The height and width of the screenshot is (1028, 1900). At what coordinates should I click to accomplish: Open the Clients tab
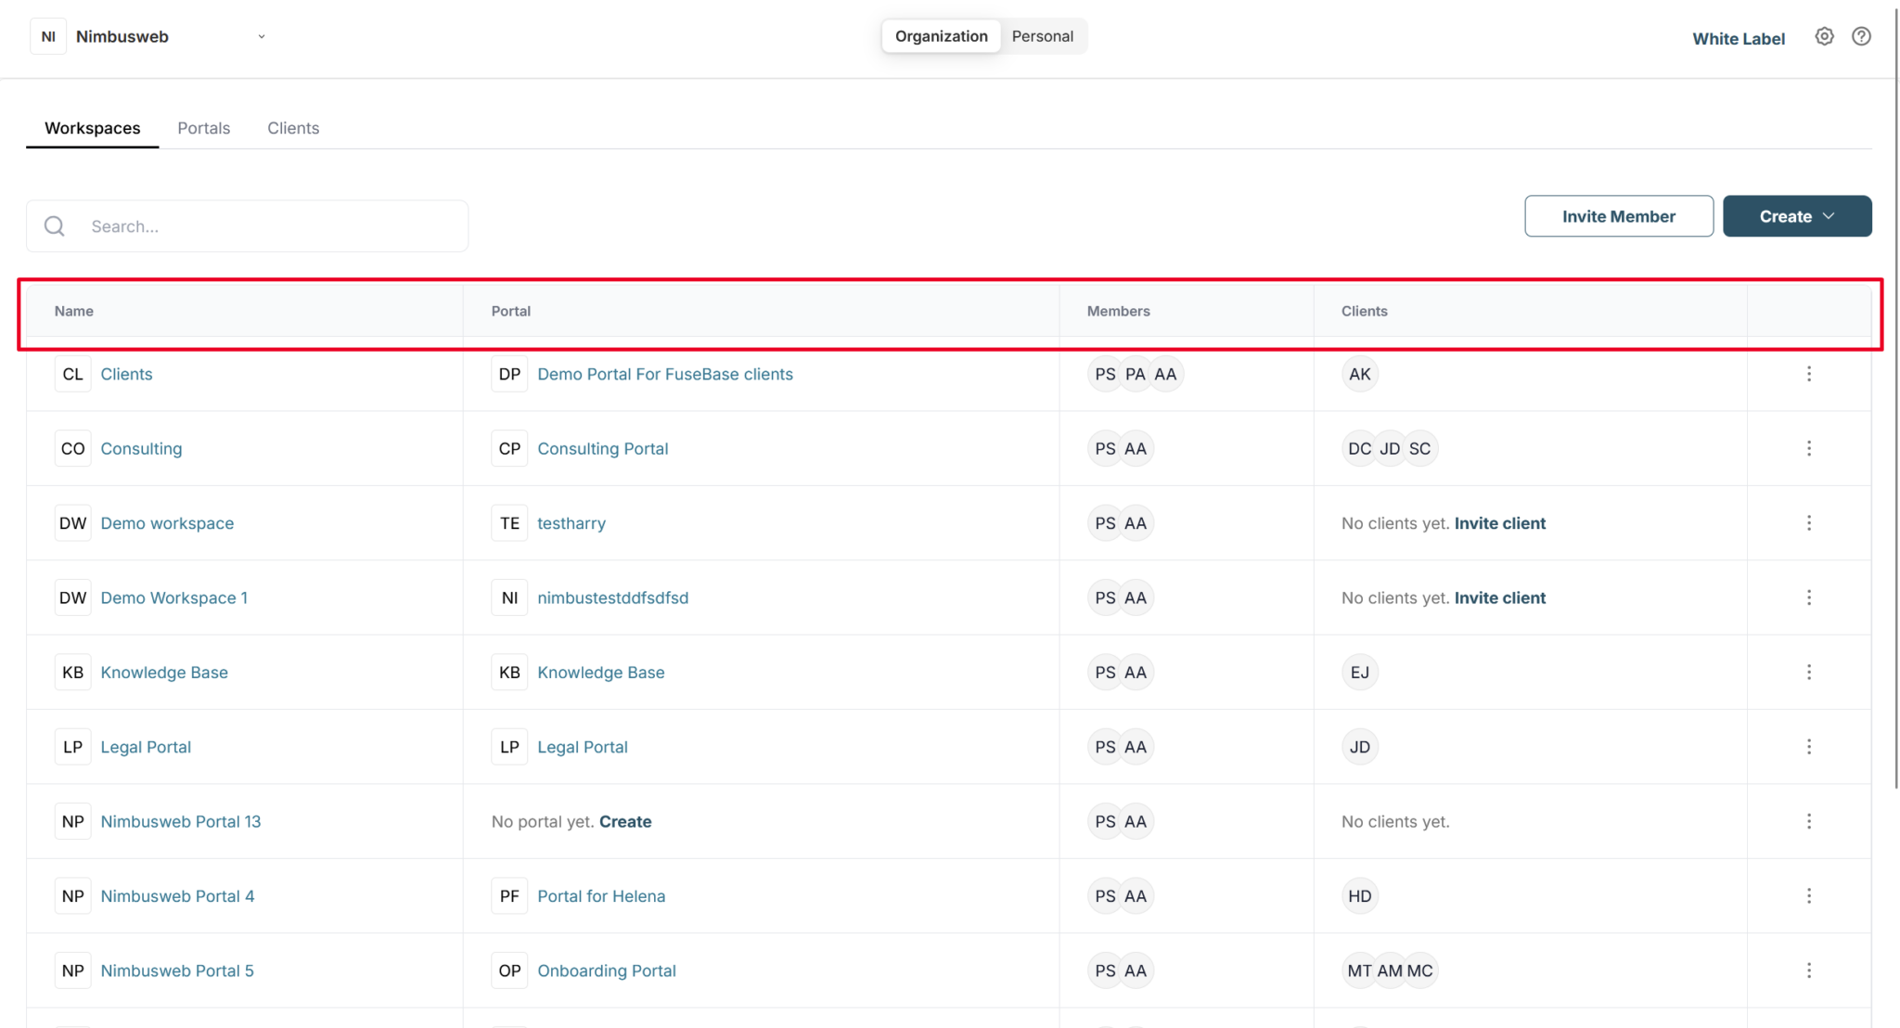[293, 128]
